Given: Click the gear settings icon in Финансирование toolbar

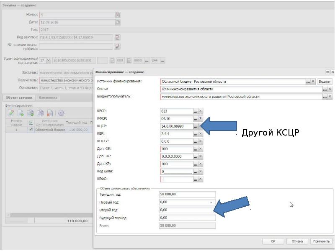Looking at the screenshot, I should (x=61, y=113).
